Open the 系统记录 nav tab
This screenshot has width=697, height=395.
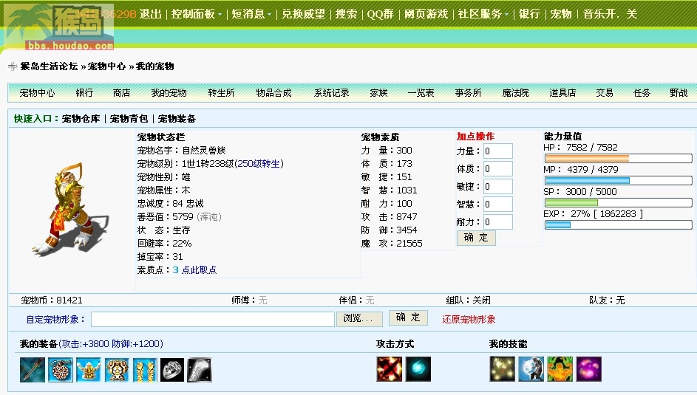(x=332, y=93)
